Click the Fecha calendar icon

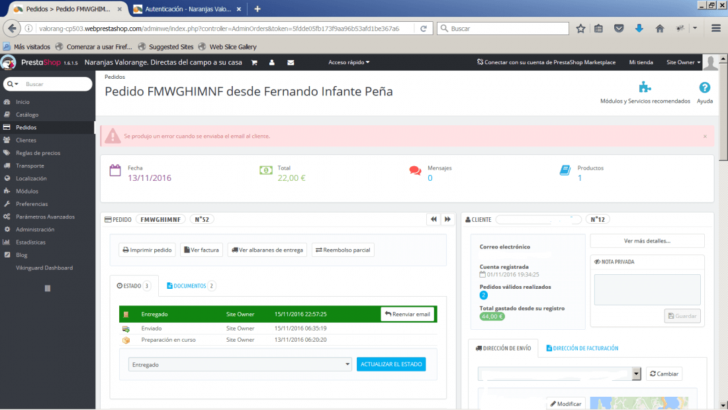pos(115,170)
